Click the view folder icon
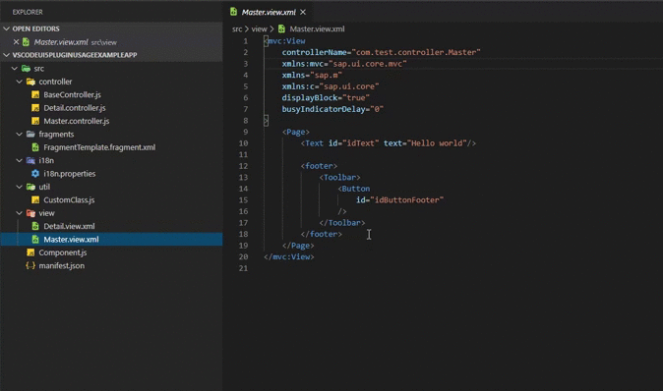This screenshot has width=663, height=391. coord(30,213)
